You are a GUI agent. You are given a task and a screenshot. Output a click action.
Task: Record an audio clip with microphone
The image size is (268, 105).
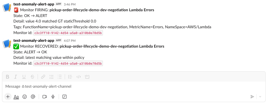click(x=53, y=97)
